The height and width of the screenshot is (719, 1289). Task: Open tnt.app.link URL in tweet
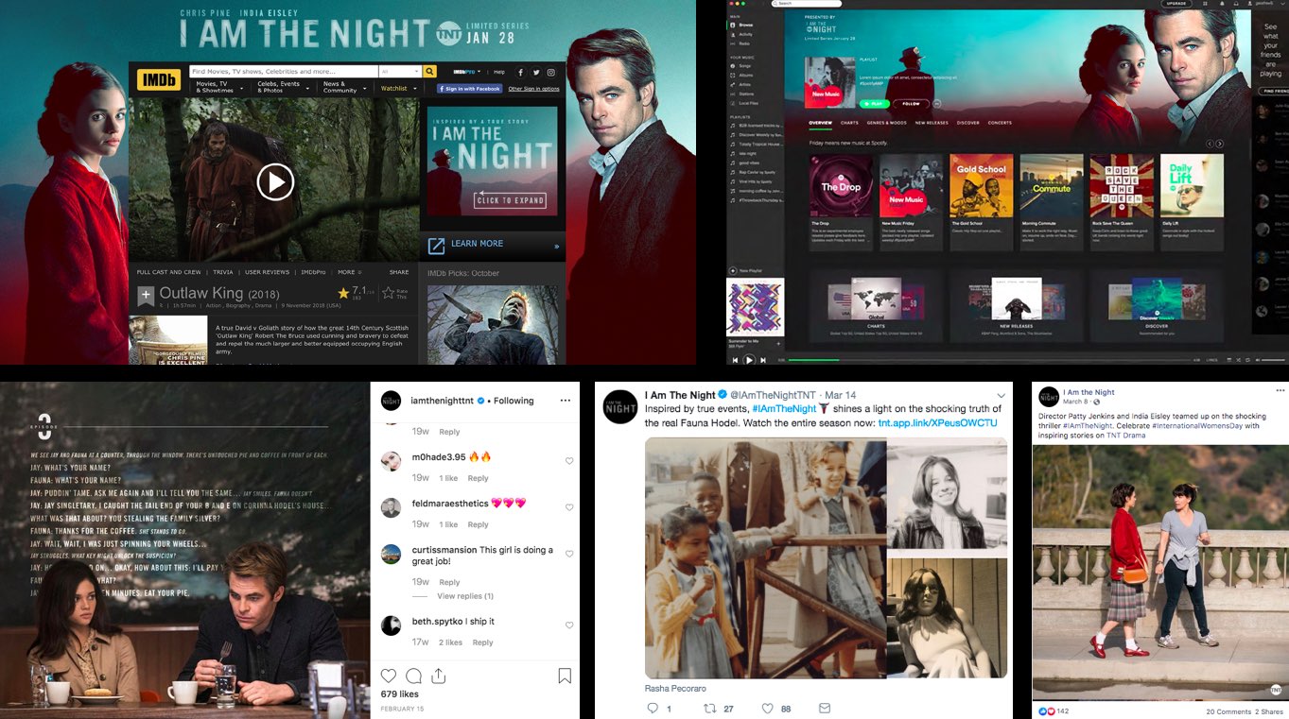tap(937, 422)
